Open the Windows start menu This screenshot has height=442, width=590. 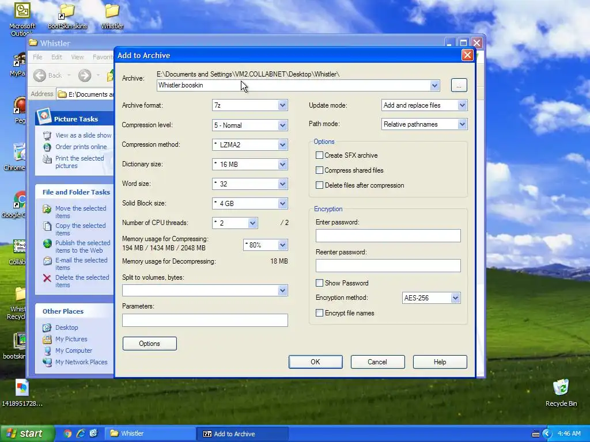(27, 434)
